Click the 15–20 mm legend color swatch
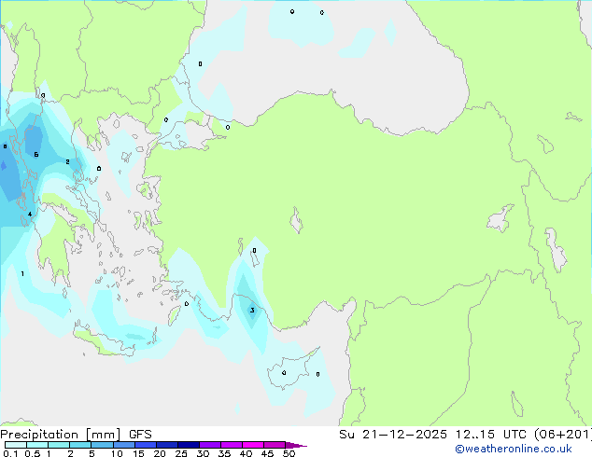 tap(146, 445)
